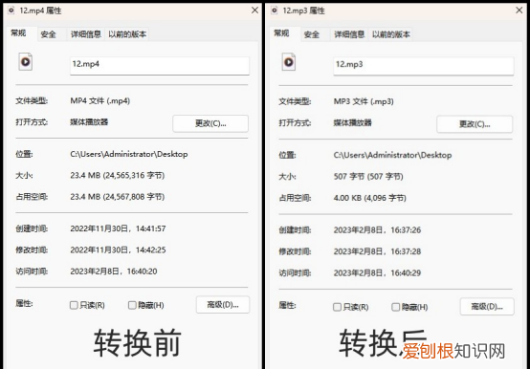This screenshot has height=369, width=530.
Task: Select the MP4 文件 (.mp4) file type text
Action: pos(100,100)
